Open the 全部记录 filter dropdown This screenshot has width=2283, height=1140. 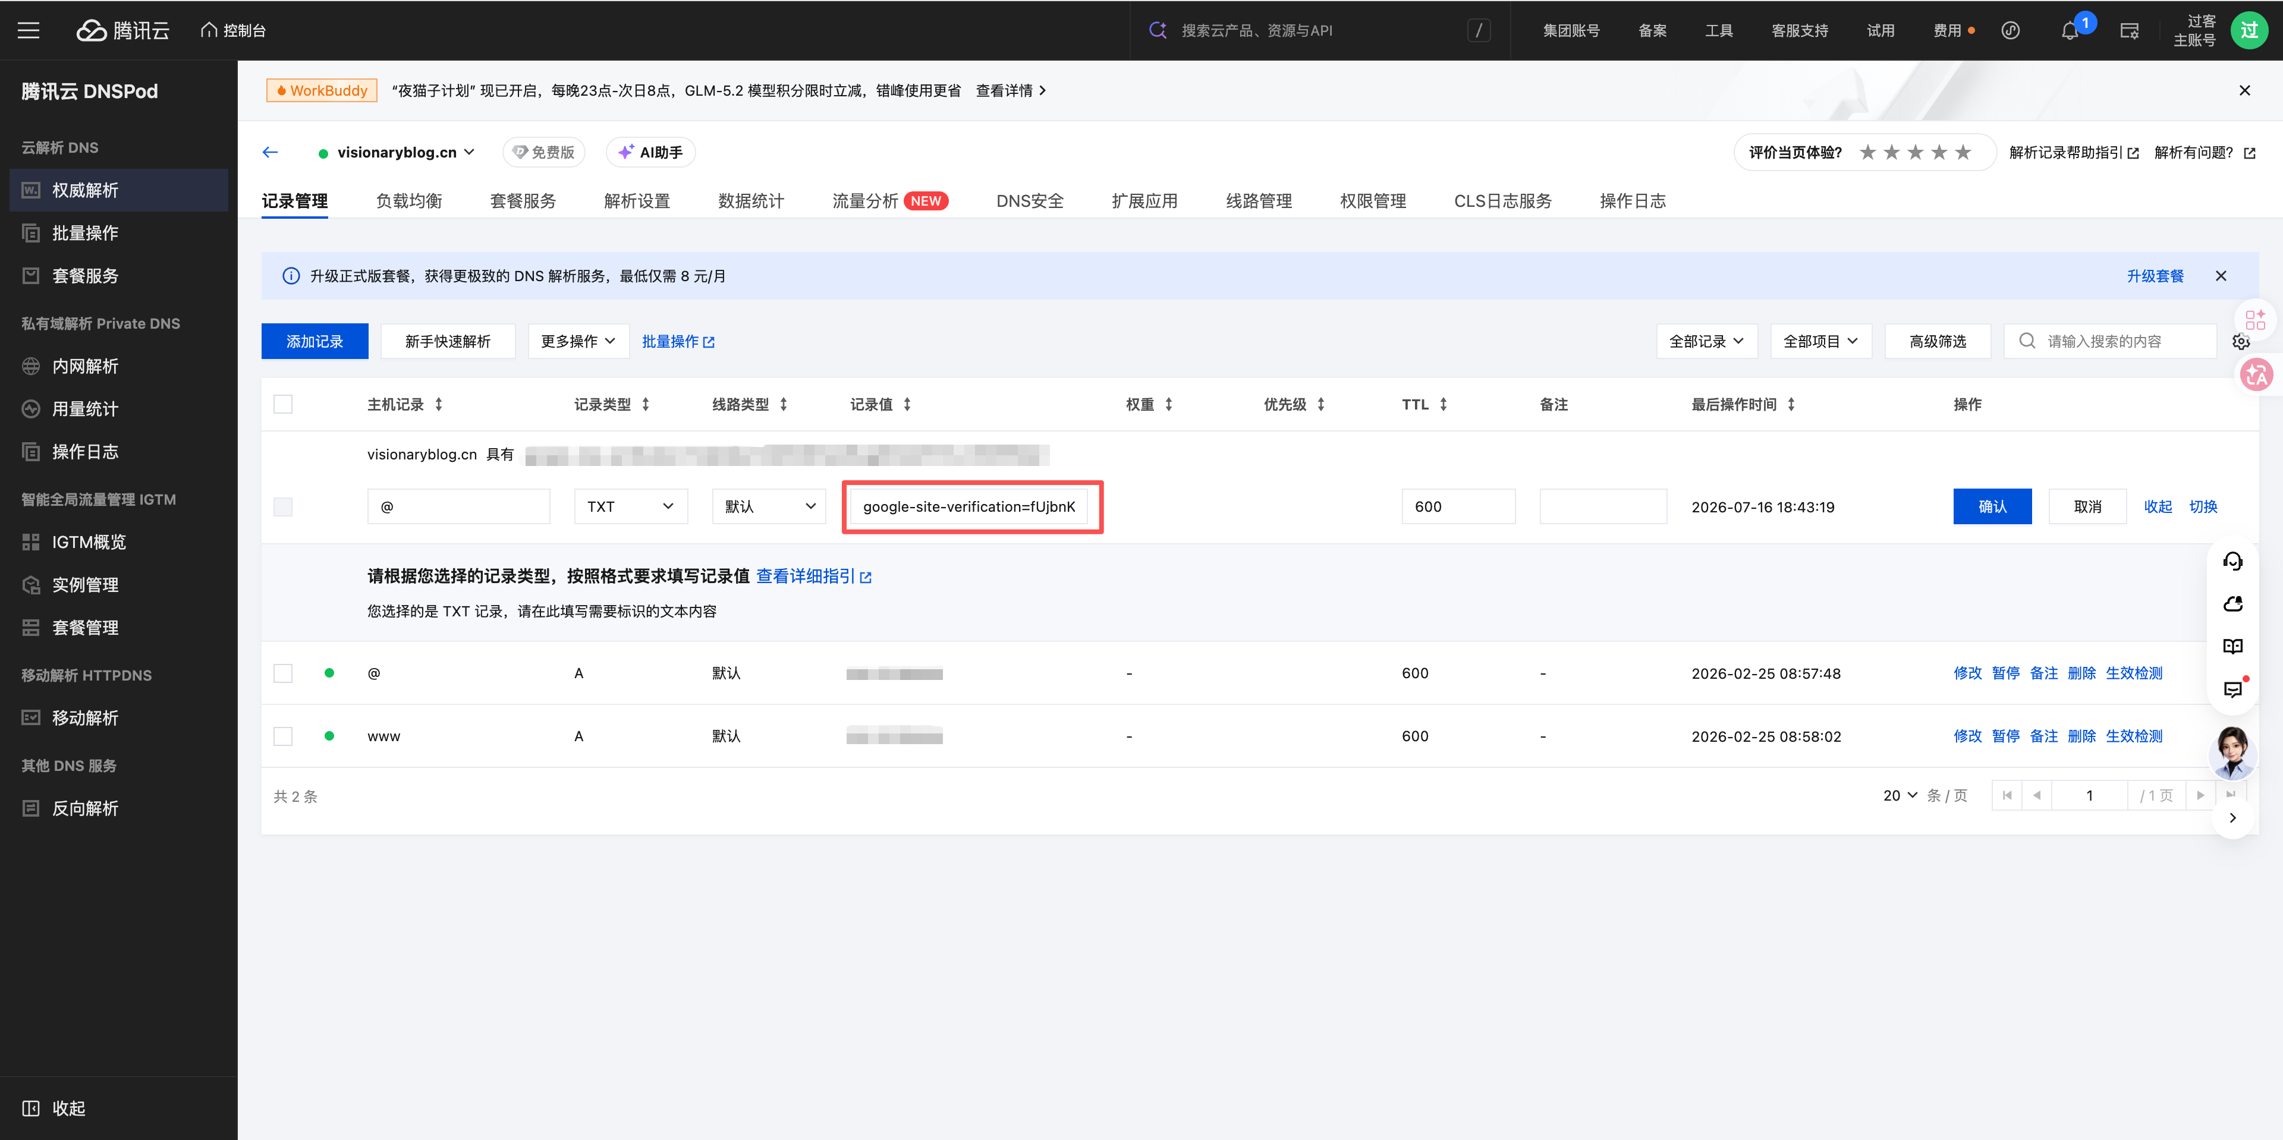[1706, 341]
